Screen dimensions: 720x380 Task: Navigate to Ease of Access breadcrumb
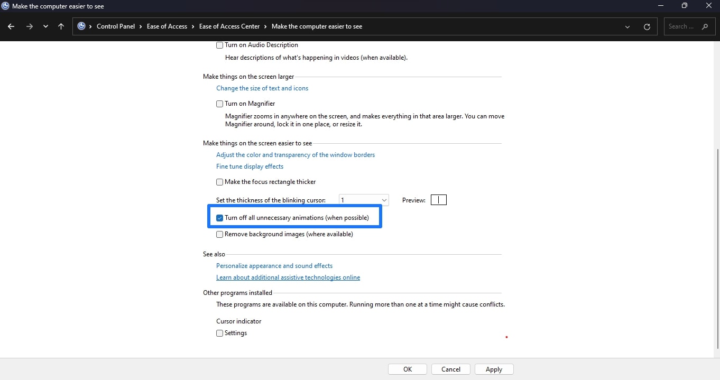pos(167,26)
